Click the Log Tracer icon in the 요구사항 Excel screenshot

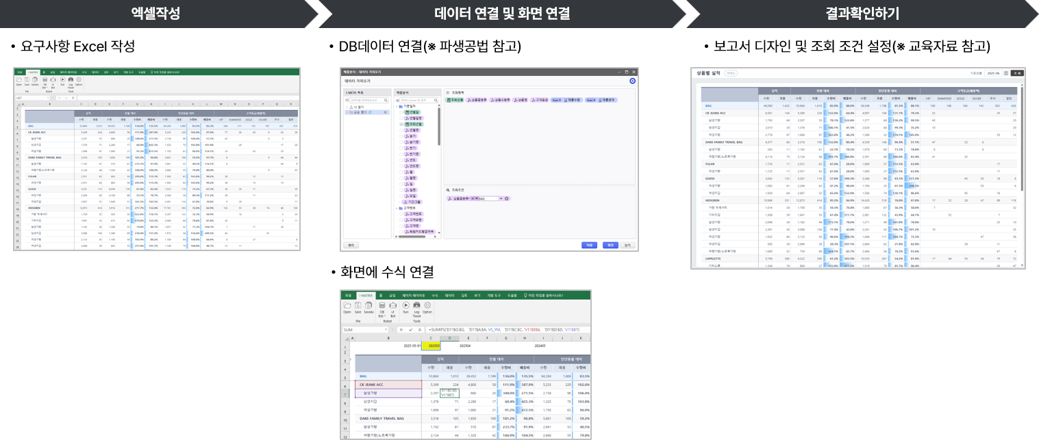(71, 79)
